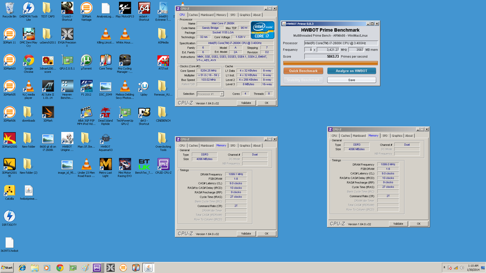Launch µTorrent desktop shortcut
Image resolution: width=486 pixels, height=273 pixels.
86,62
